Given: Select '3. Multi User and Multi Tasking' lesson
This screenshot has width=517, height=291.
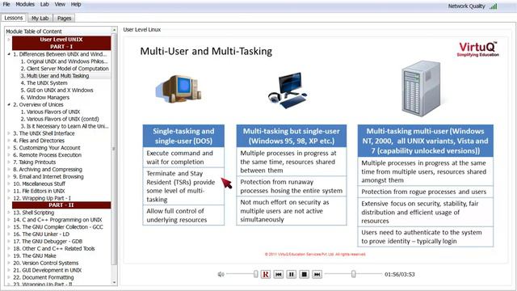Looking at the screenshot, I should pos(55,76).
